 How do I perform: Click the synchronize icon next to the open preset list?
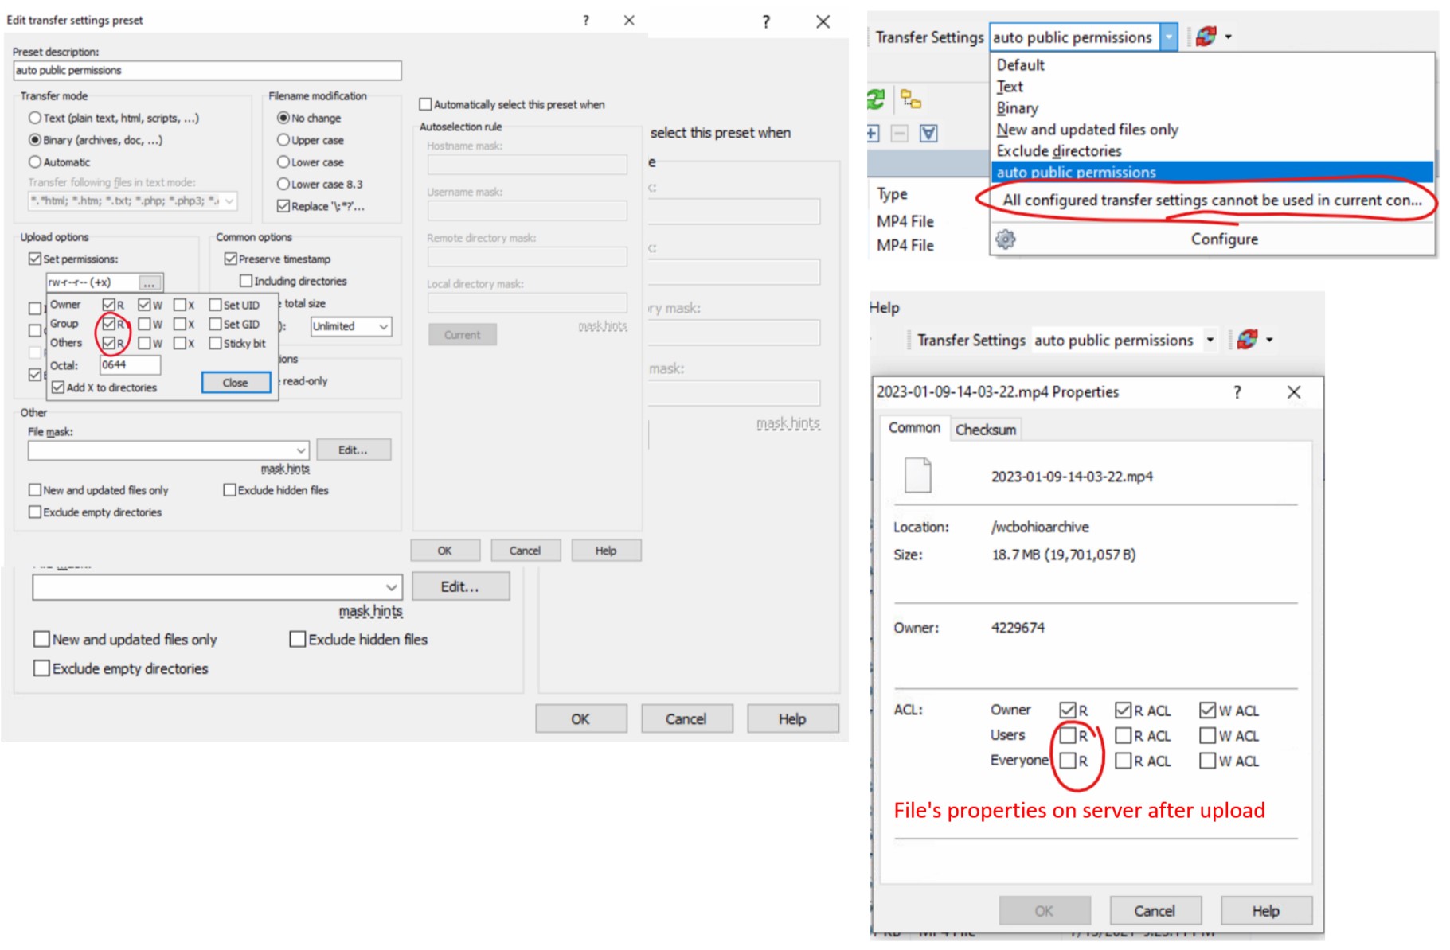pyautogui.click(x=1206, y=37)
